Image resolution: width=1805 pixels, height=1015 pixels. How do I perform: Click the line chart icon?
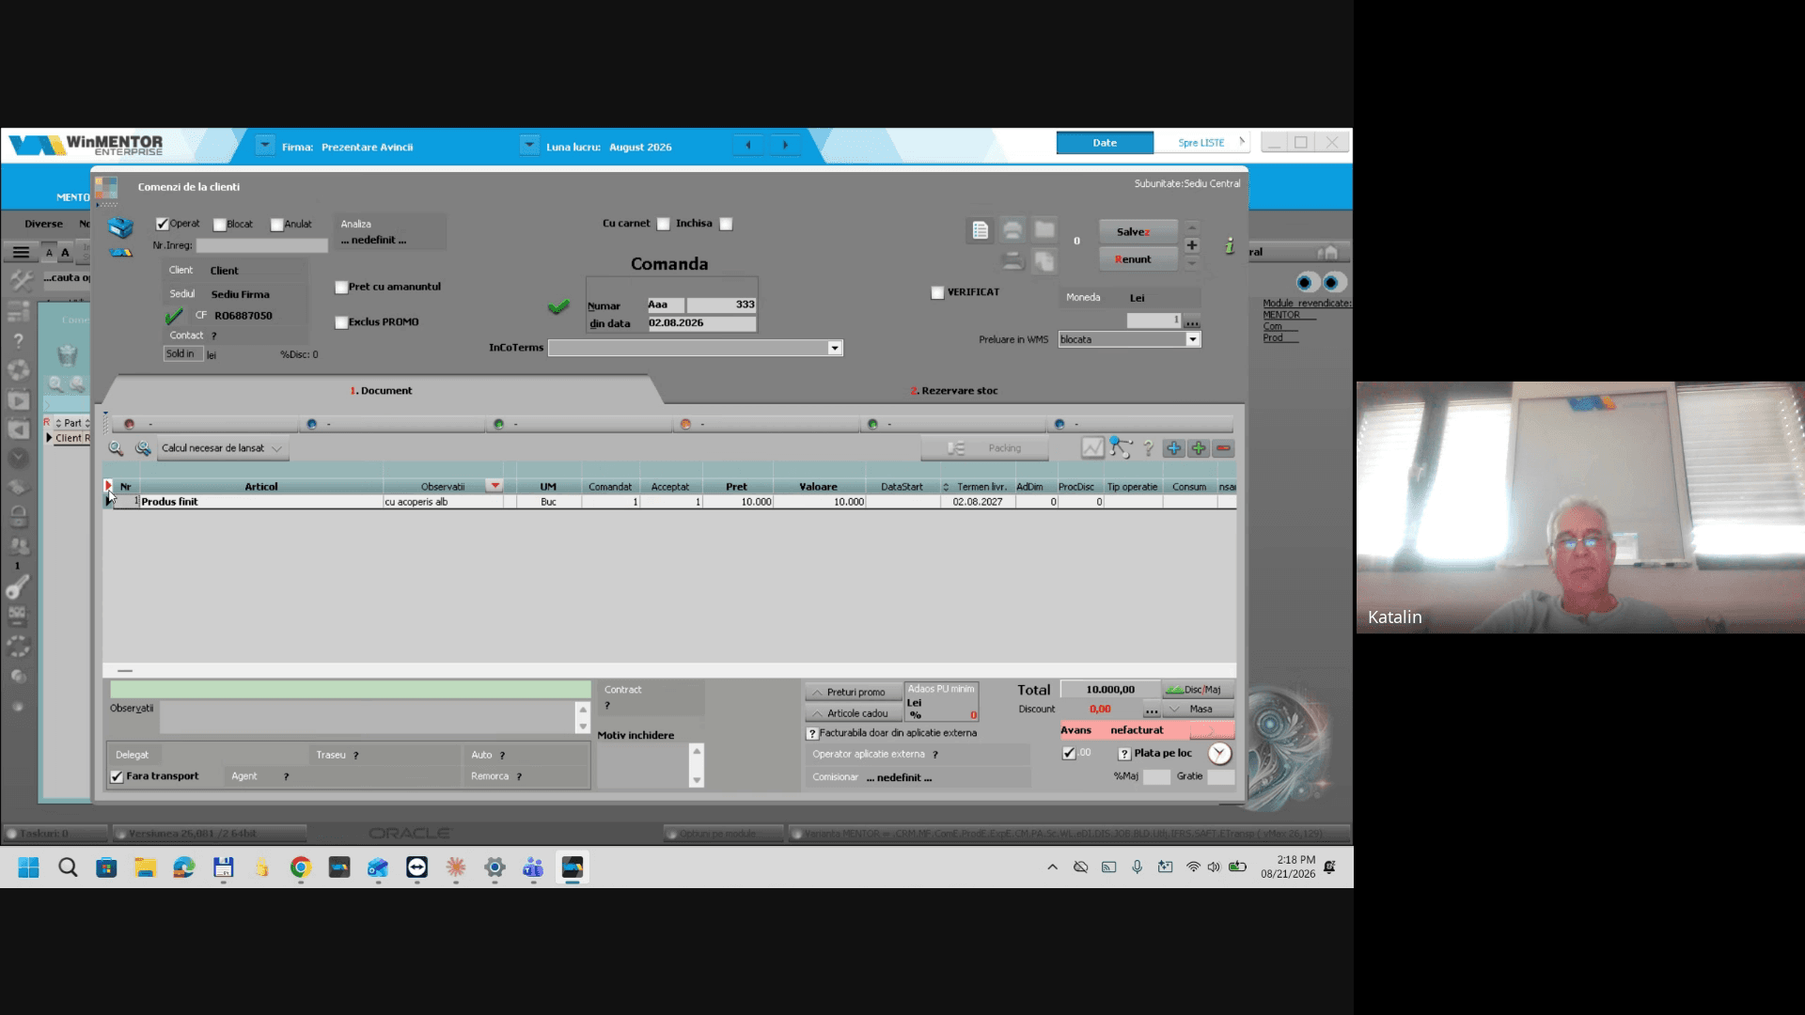[x=1092, y=448]
